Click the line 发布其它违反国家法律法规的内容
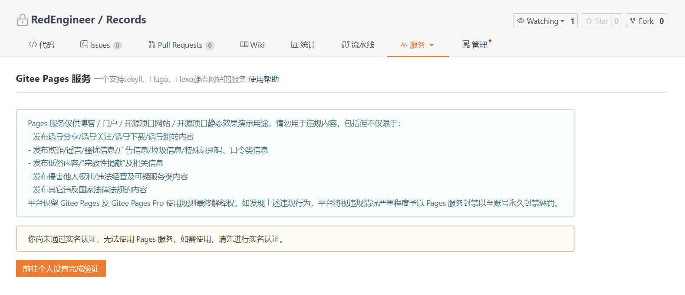 click(88, 190)
